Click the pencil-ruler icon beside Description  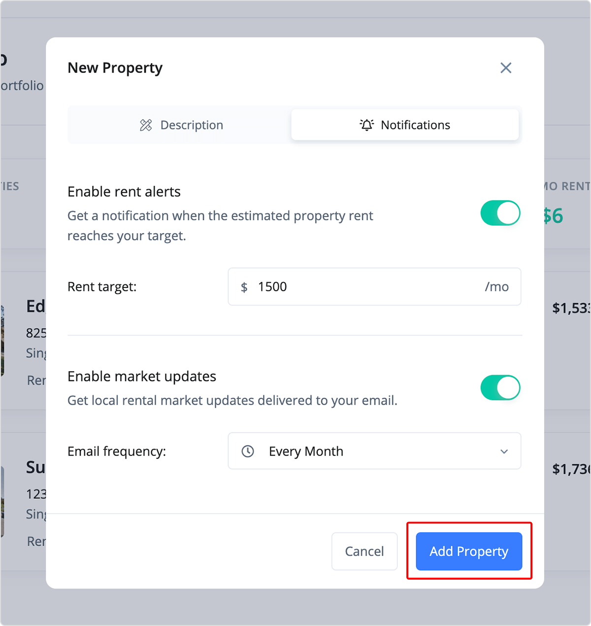146,125
